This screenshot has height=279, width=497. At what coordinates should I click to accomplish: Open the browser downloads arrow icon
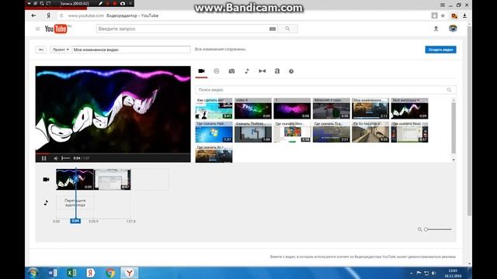point(464,15)
